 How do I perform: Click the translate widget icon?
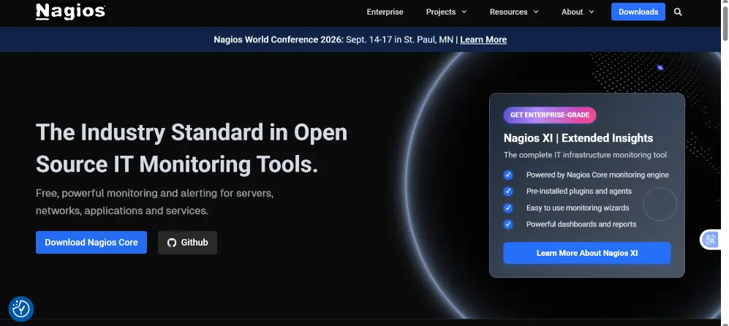tap(711, 240)
